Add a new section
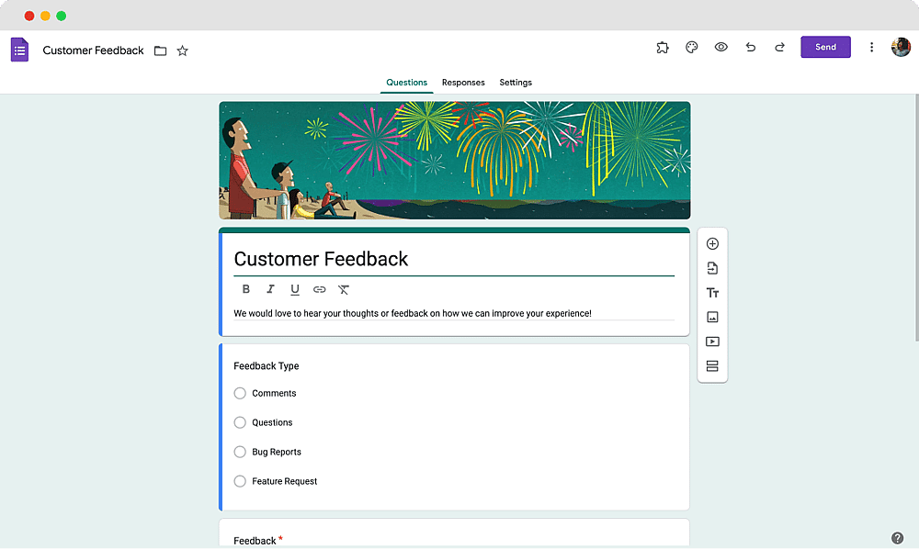 [713, 366]
